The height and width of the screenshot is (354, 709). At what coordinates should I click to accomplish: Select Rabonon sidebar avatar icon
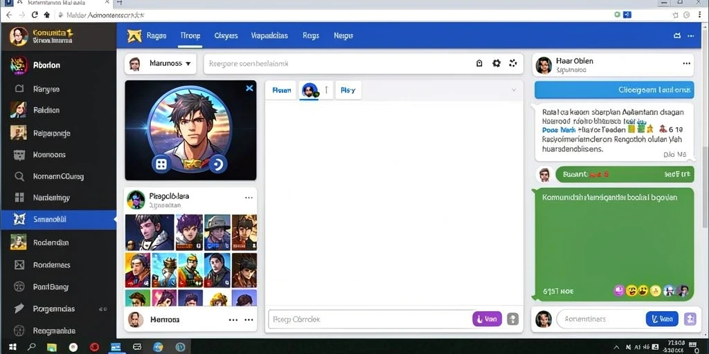pyautogui.click(x=19, y=65)
